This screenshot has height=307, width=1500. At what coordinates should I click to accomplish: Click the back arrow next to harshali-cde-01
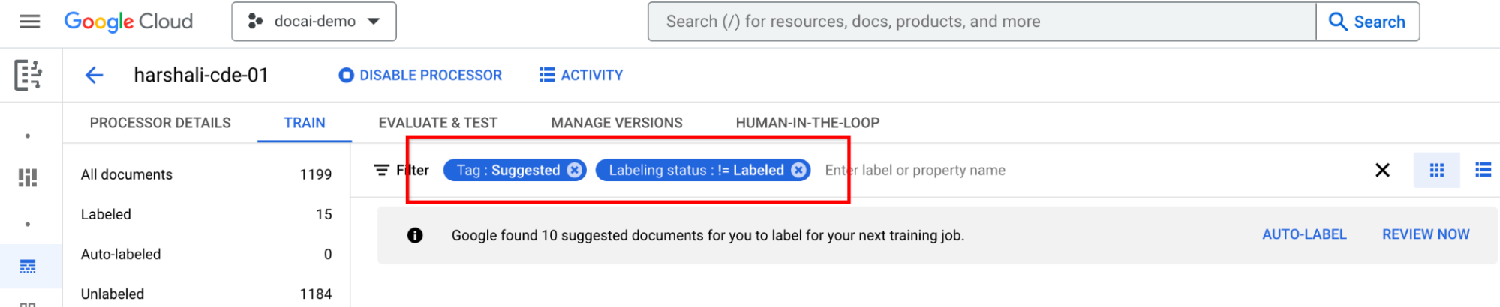[x=94, y=75]
